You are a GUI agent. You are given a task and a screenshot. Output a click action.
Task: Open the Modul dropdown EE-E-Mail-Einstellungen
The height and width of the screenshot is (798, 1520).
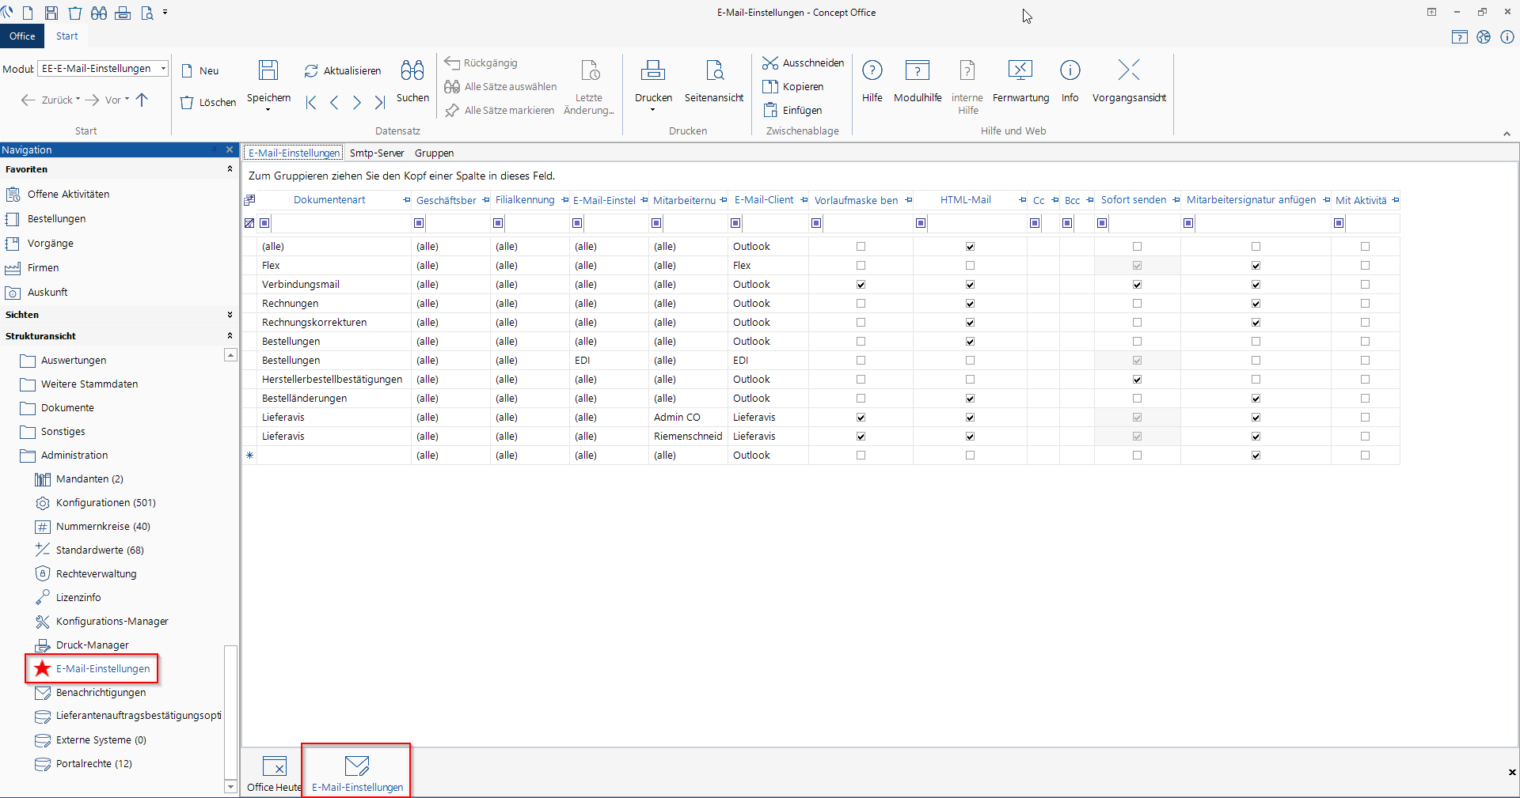tap(163, 69)
